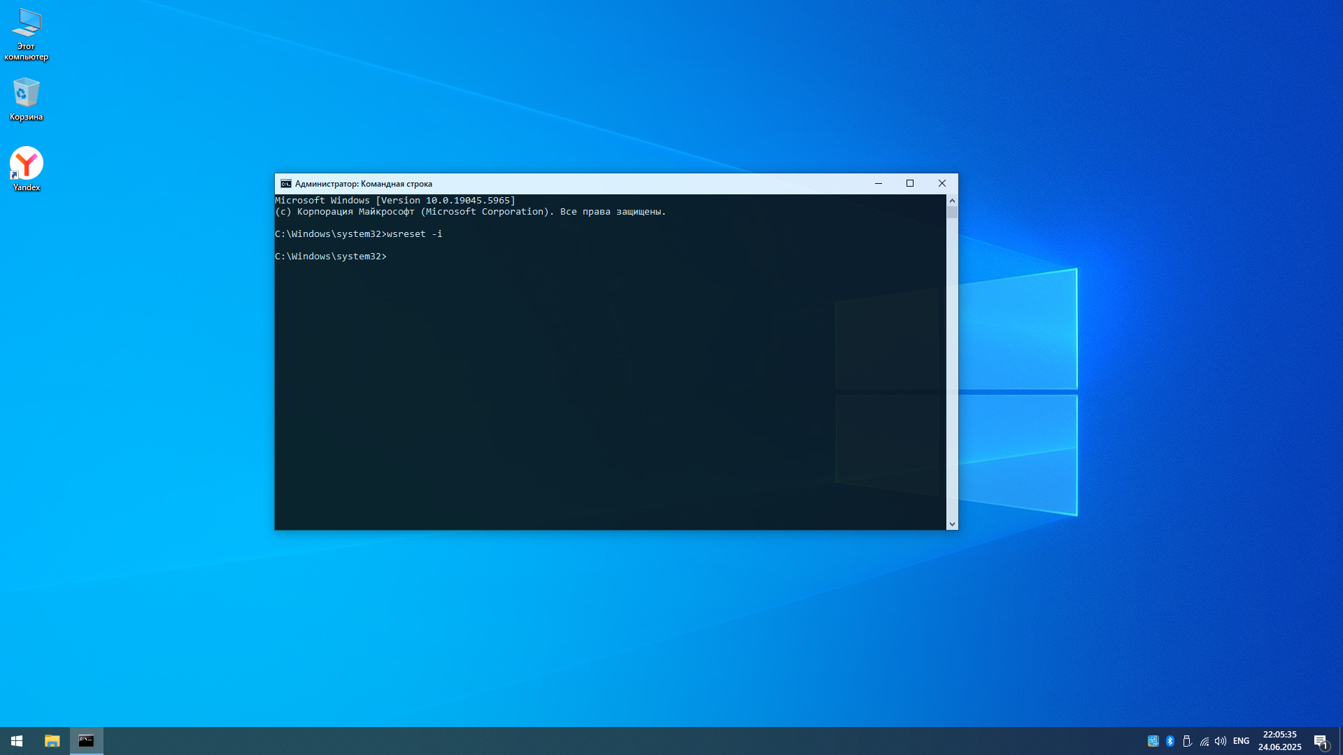Screen dimensions: 1343x755
Task: Click the console scrollbar up arrow
Action: click(x=952, y=201)
